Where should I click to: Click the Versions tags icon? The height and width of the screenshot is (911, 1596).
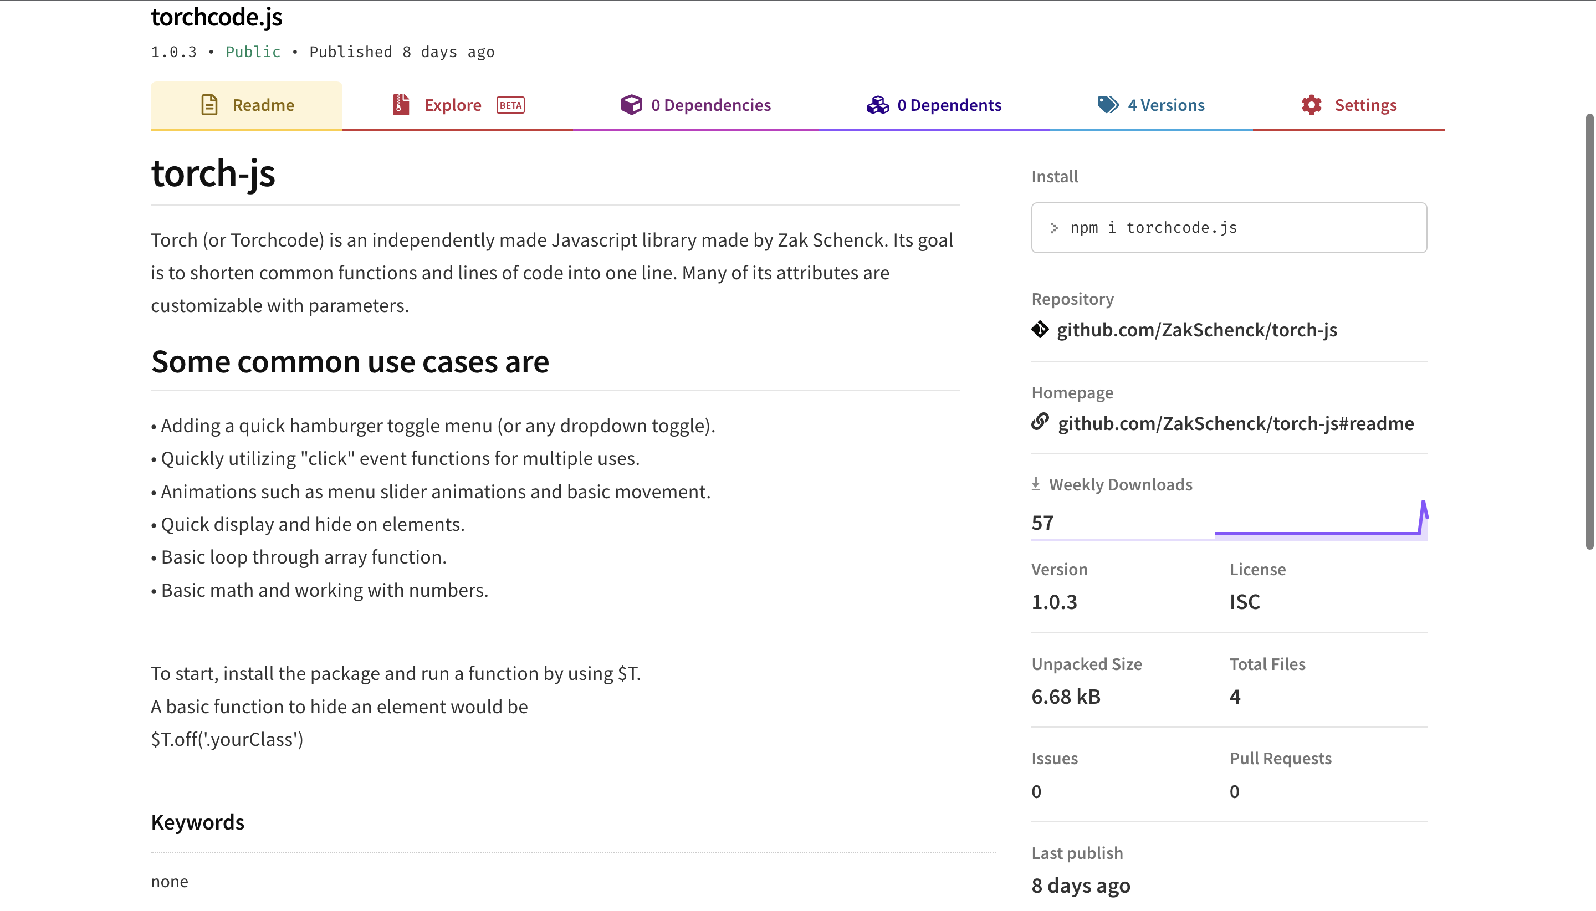1108,105
